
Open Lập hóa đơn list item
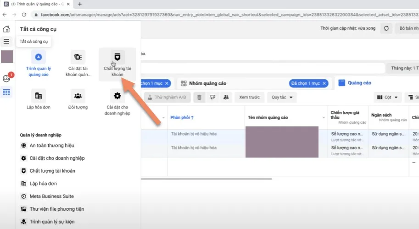click(39, 184)
